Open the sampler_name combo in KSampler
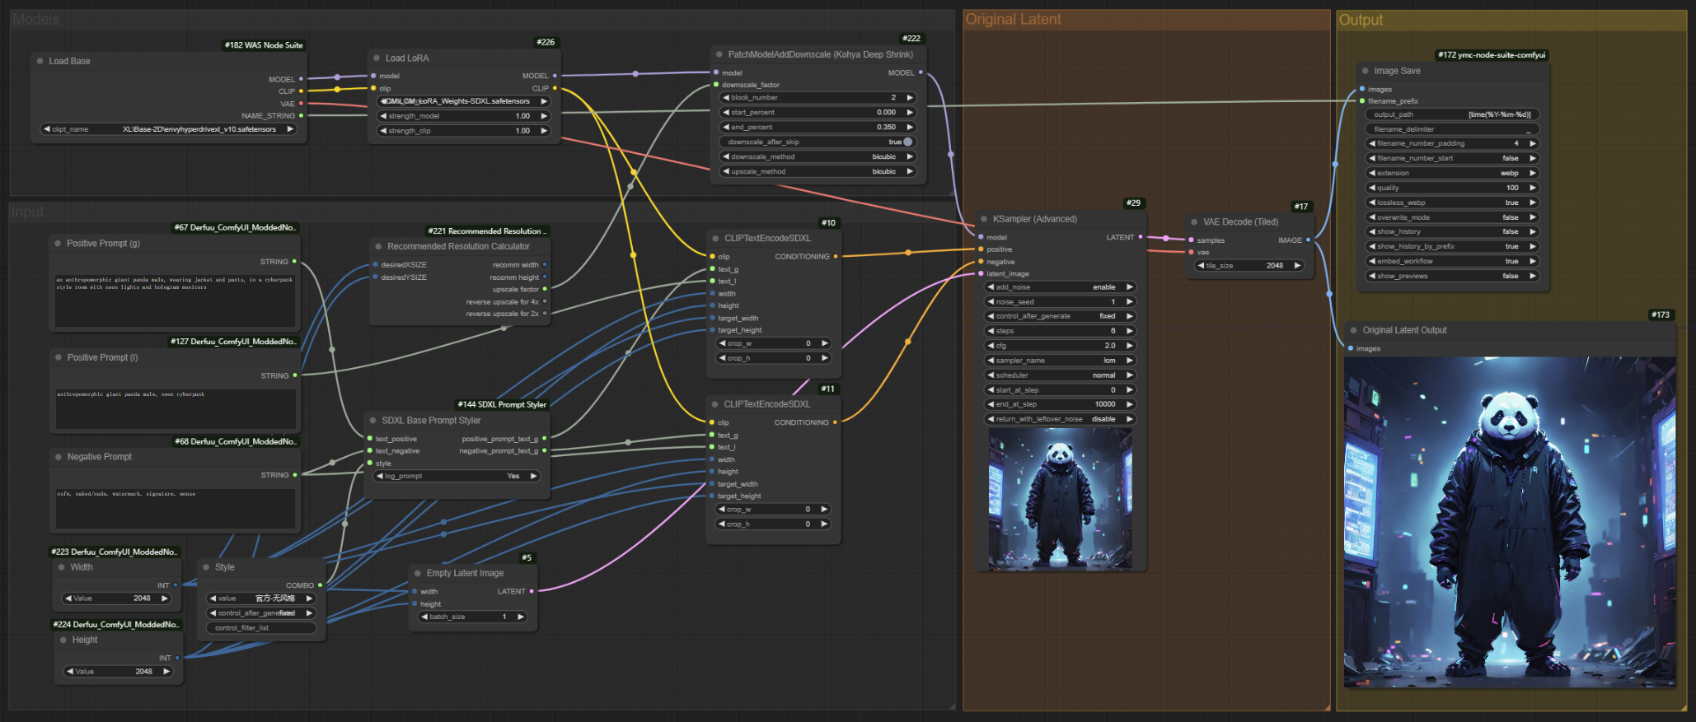The image size is (1696, 722). tap(1060, 361)
